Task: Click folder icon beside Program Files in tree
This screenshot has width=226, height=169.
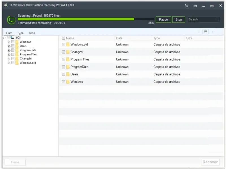Action: pos(17,54)
